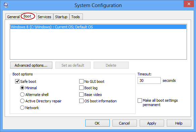Choose Alternate shell radio button

22,95
